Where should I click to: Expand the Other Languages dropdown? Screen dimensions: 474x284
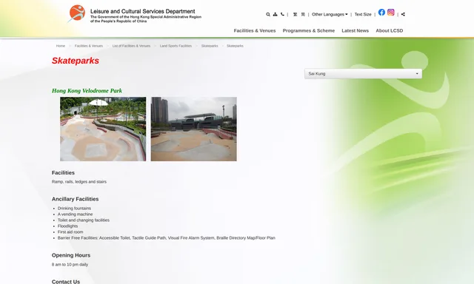pos(330,14)
